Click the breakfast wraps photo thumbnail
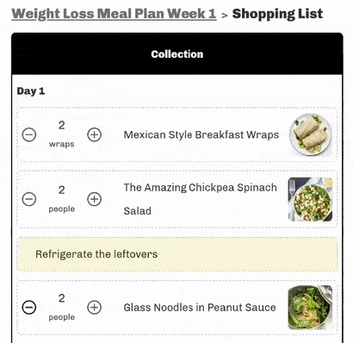Viewport: 353px width, 343px height. pyautogui.click(x=311, y=134)
